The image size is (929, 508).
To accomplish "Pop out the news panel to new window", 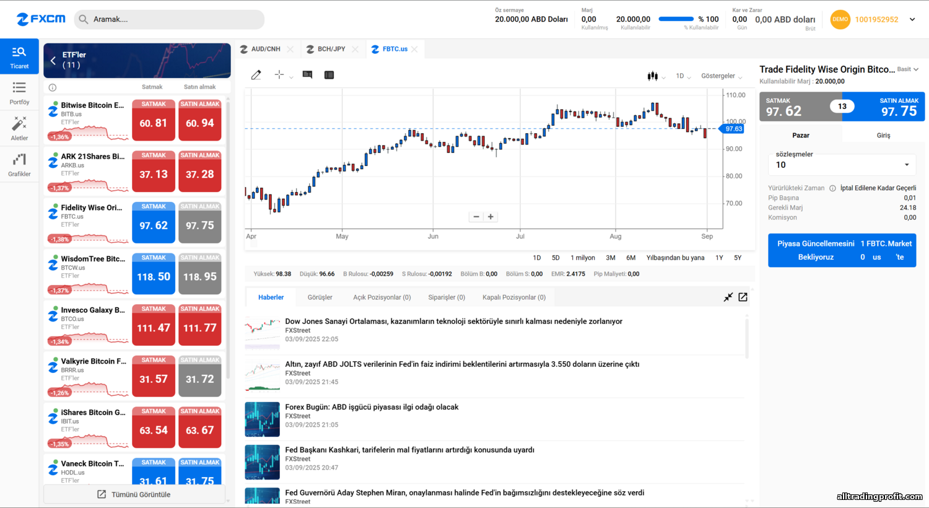I will [x=743, y=297].
